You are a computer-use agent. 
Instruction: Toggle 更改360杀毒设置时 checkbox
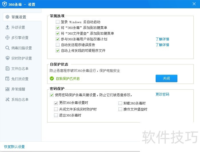56,103
